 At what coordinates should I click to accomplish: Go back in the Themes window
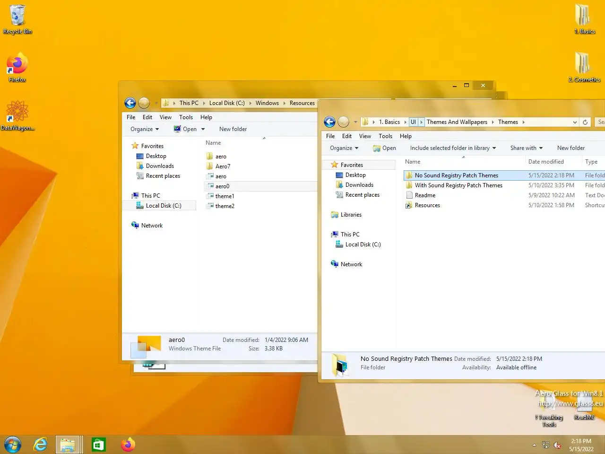click(329, 122)
